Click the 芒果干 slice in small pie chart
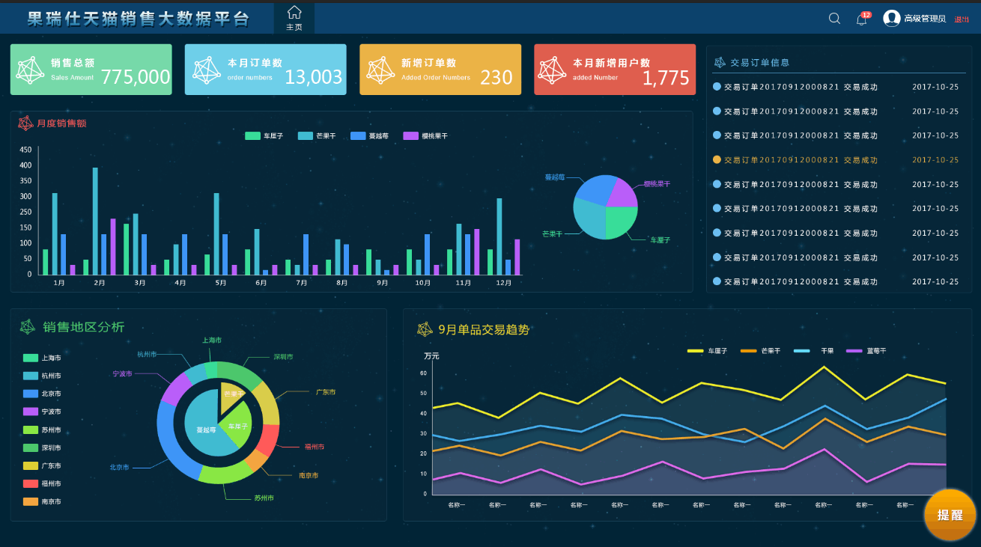Screen dimensions: 981x547 [x=589, y=218]
